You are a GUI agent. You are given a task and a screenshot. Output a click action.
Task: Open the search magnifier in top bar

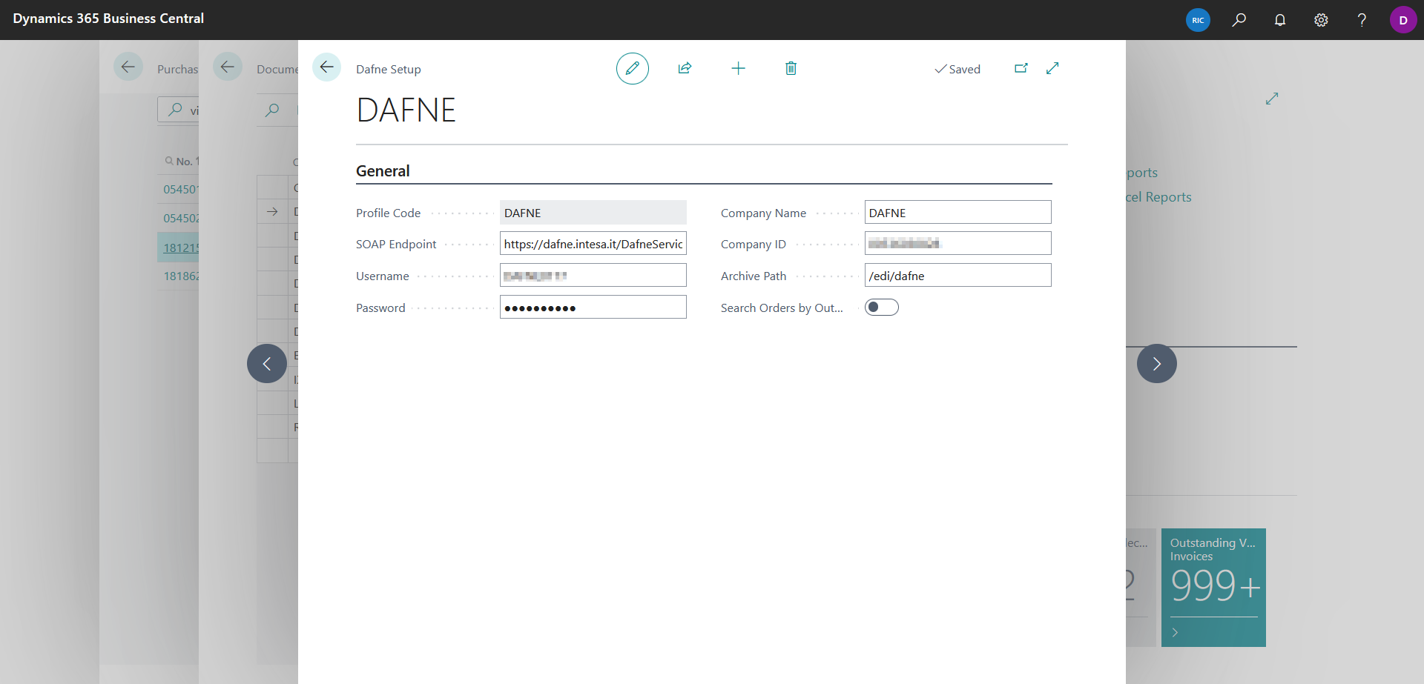(x=1239, y=20)
